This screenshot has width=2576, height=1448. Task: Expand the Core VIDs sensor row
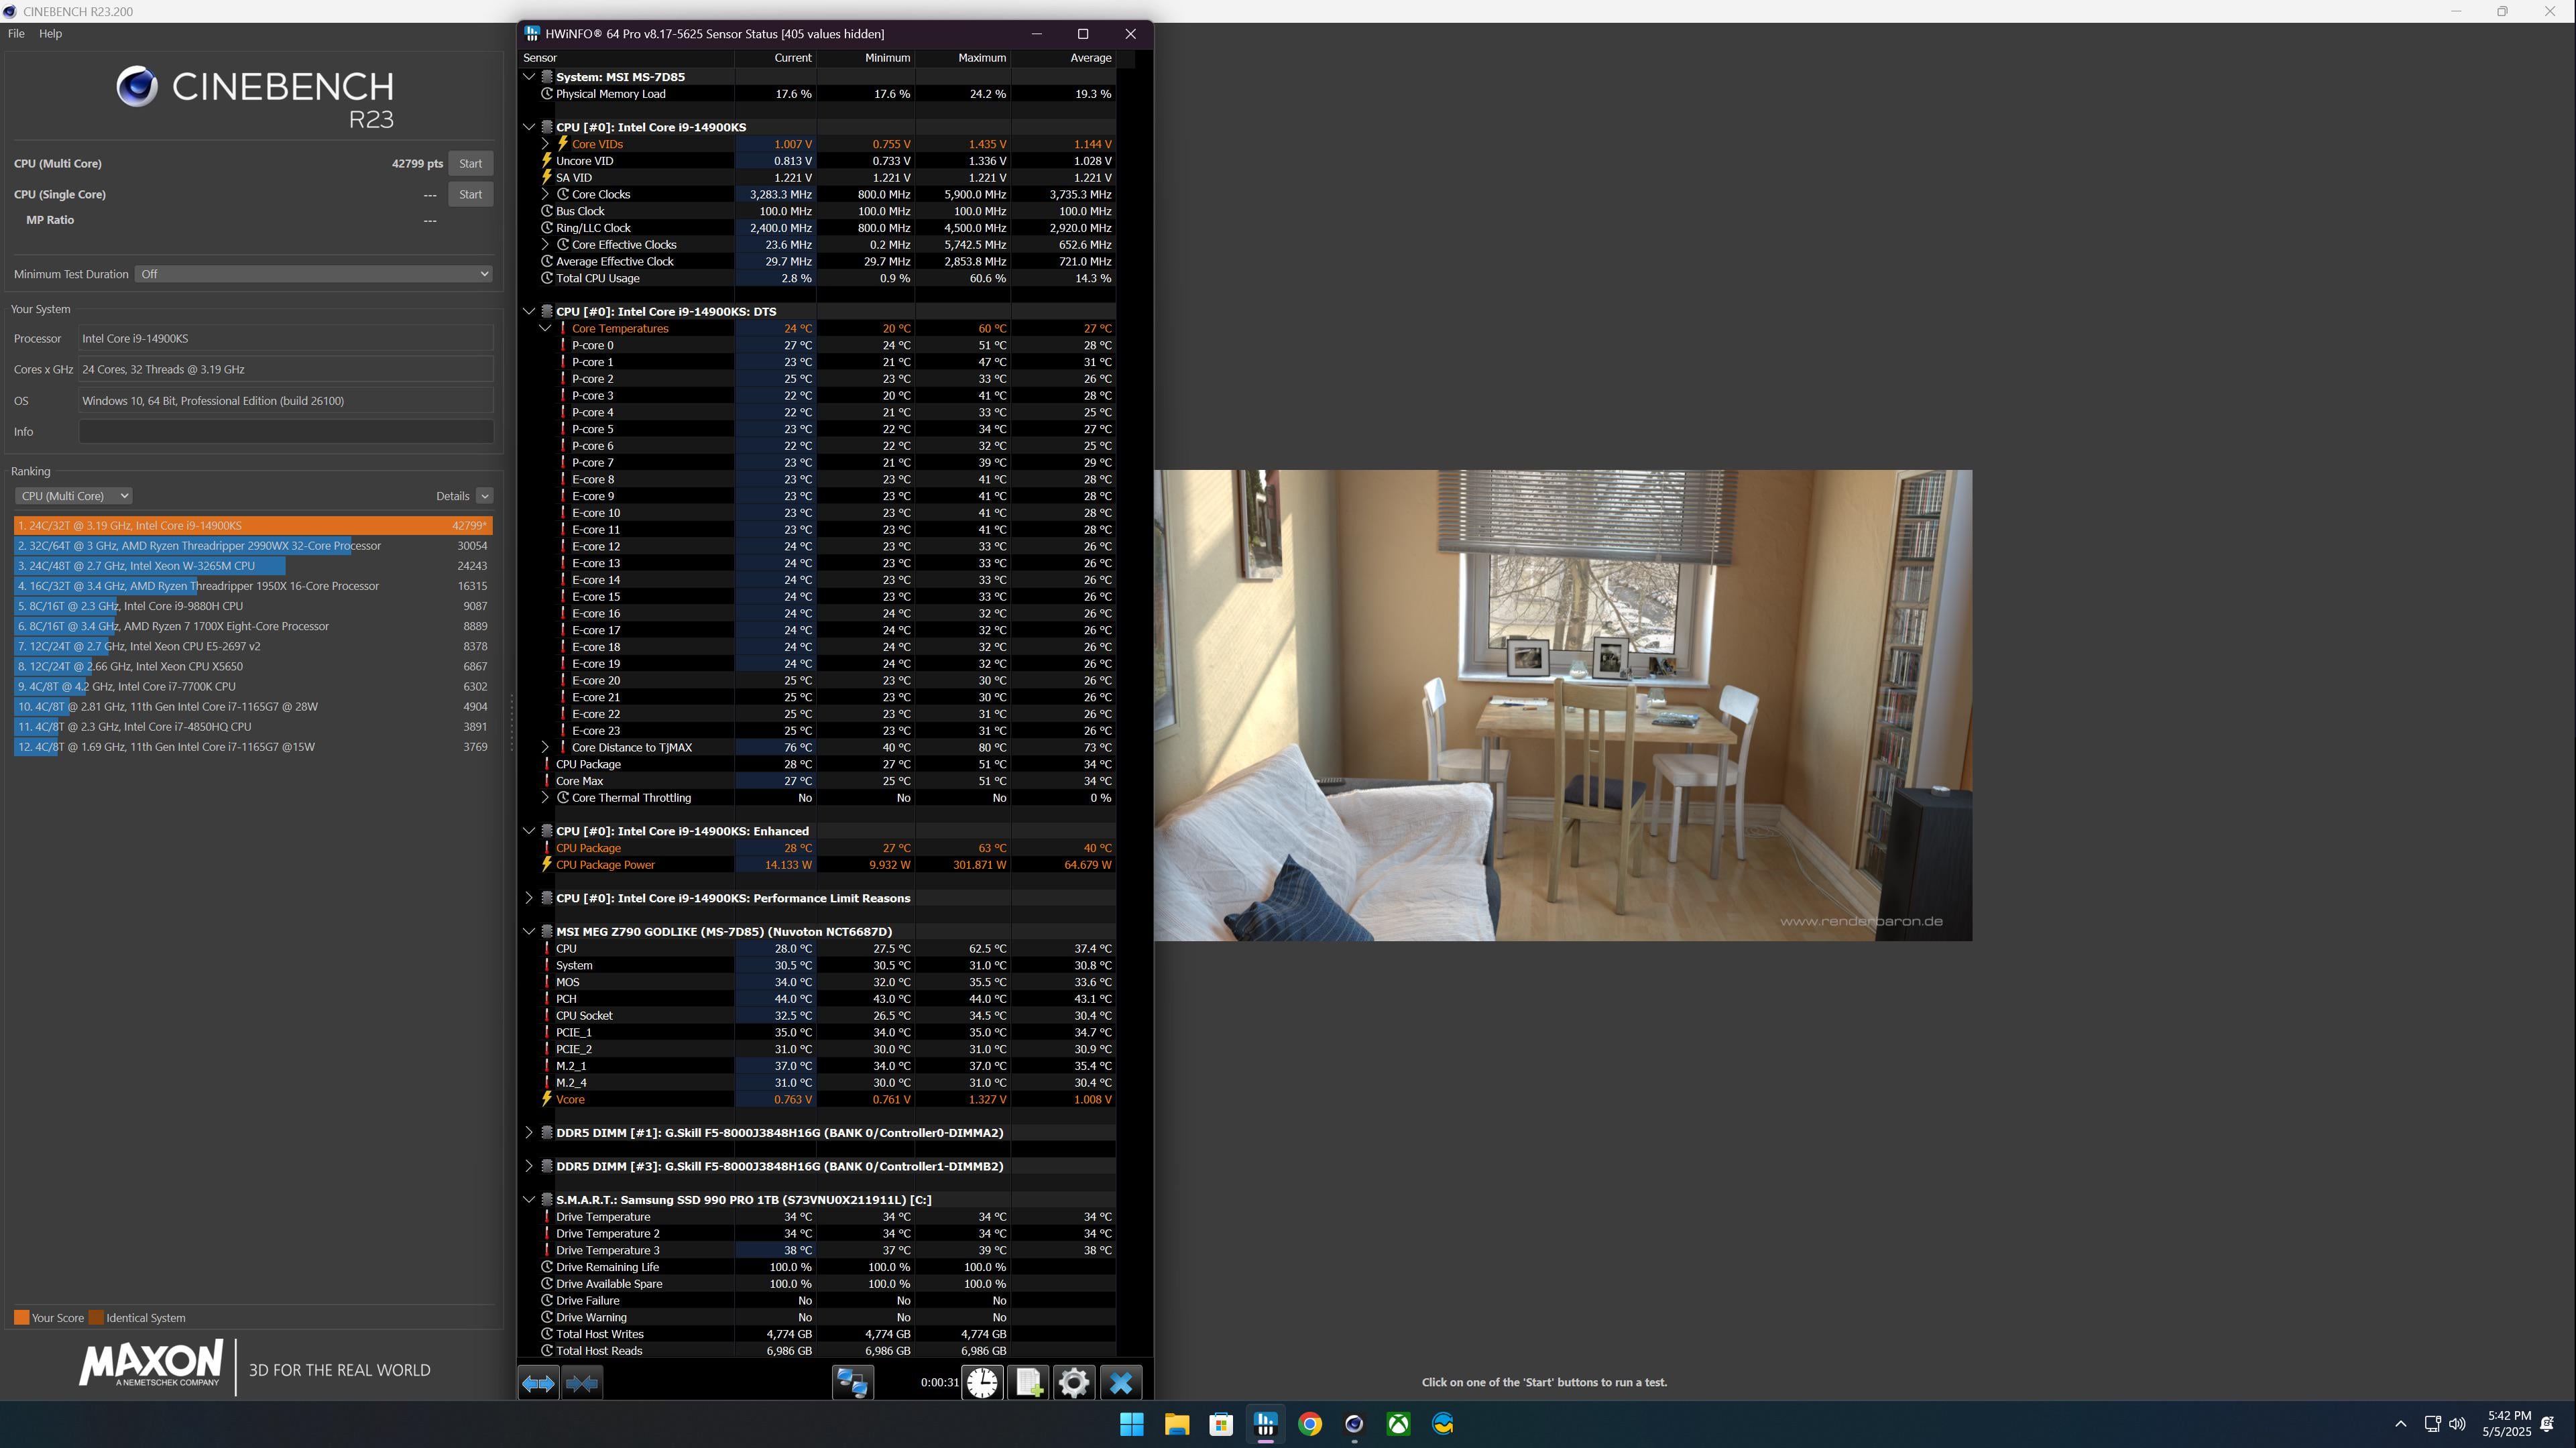545,144
